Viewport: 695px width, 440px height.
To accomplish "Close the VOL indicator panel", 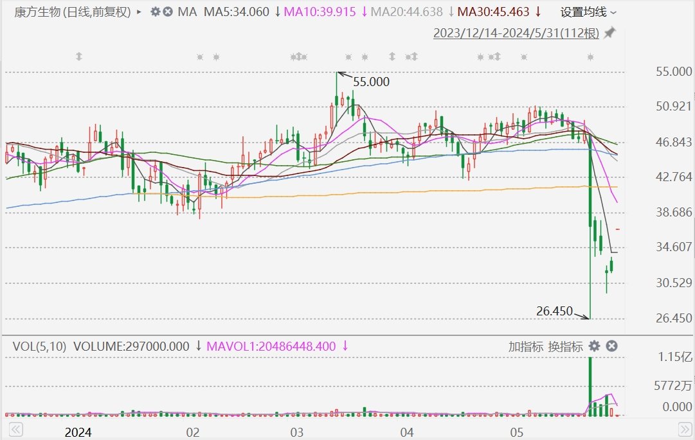I will 611,346.
